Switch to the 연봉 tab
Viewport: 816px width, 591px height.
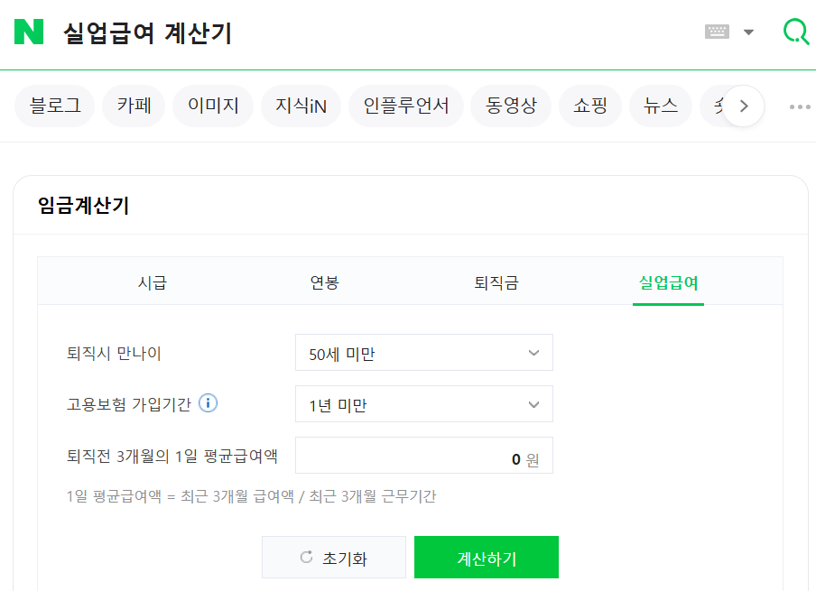click(323, 282)
